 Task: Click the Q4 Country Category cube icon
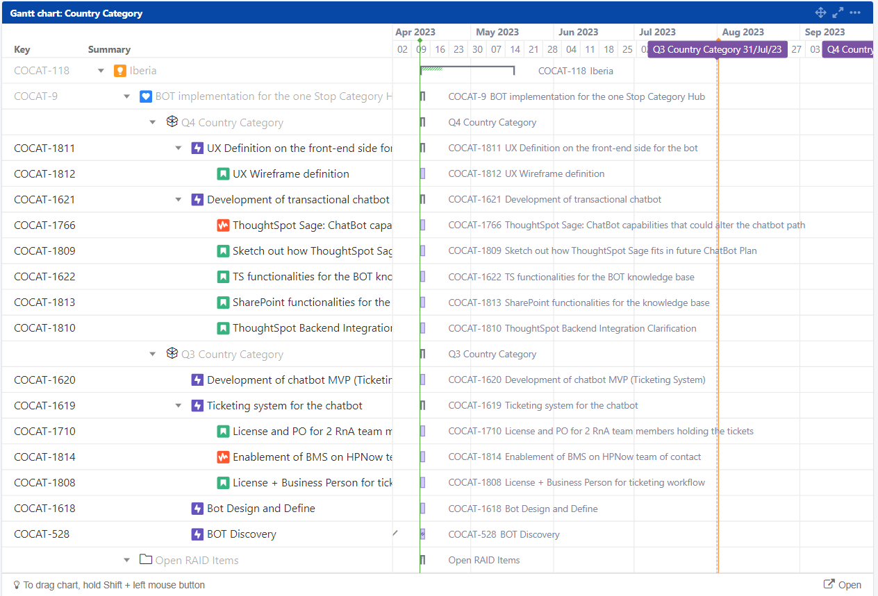(x=172, y=122)
